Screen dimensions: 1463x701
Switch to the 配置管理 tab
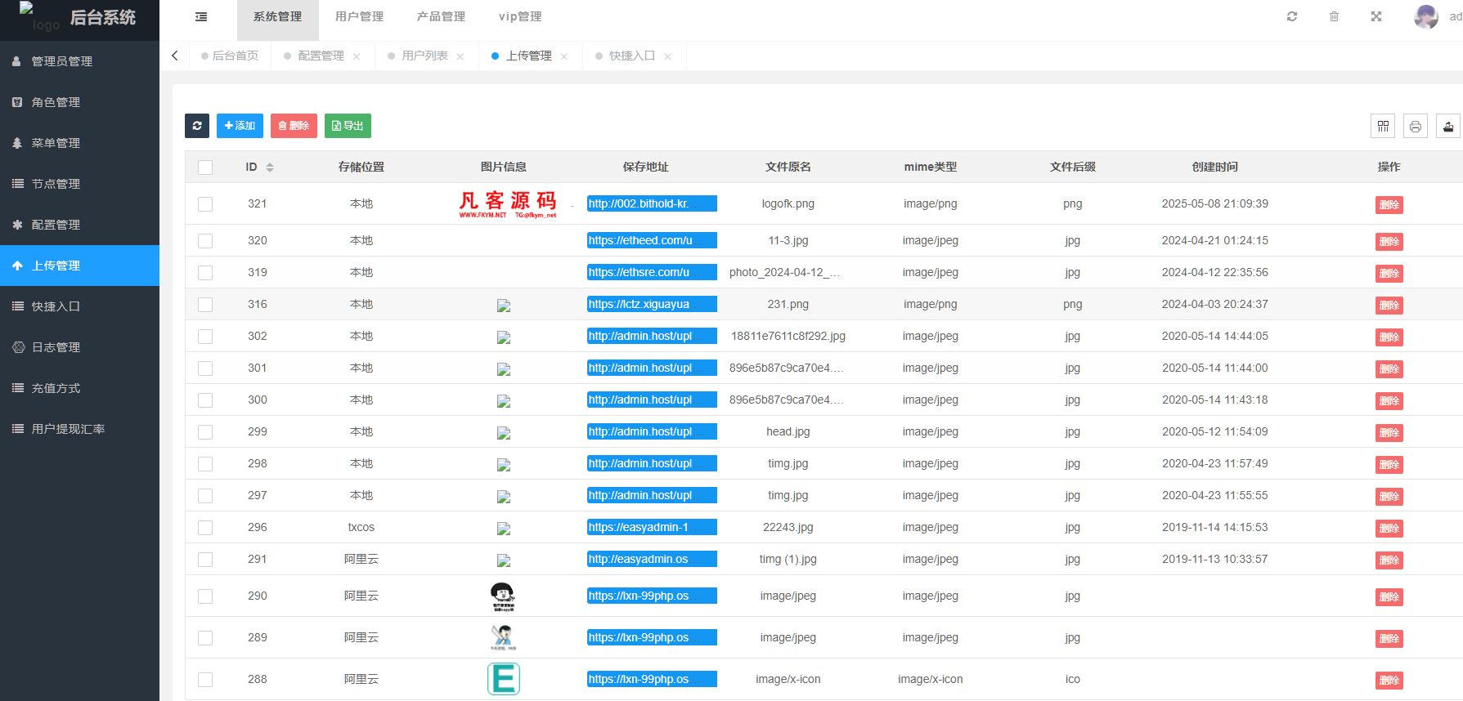pyautogui.click(x=321, y=56)
